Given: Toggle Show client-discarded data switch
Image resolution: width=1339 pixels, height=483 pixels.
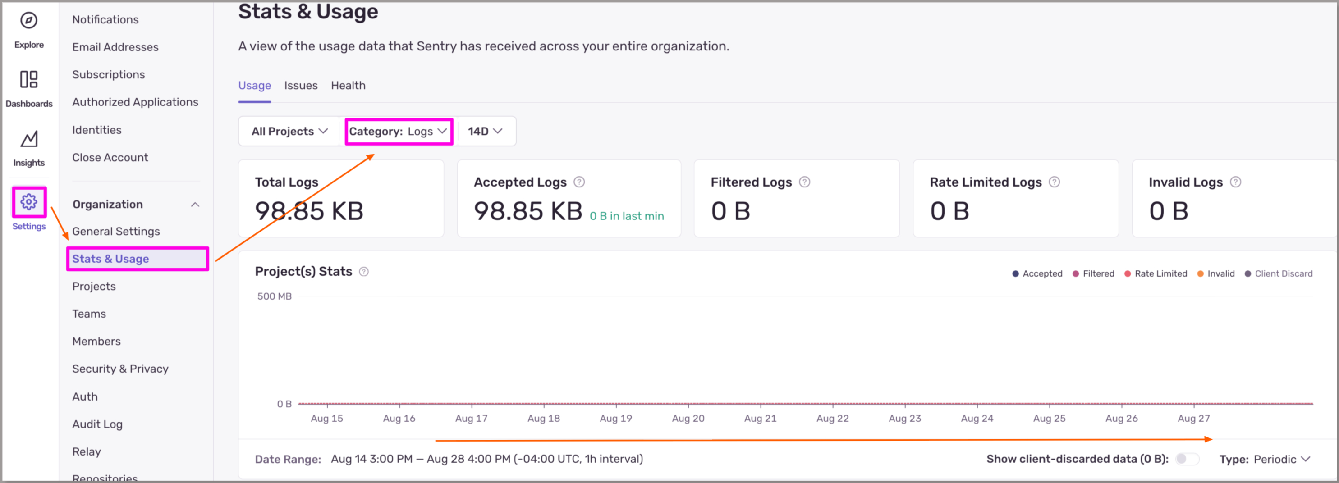Looking at the screenshot, I should (x=1188, y=459).
